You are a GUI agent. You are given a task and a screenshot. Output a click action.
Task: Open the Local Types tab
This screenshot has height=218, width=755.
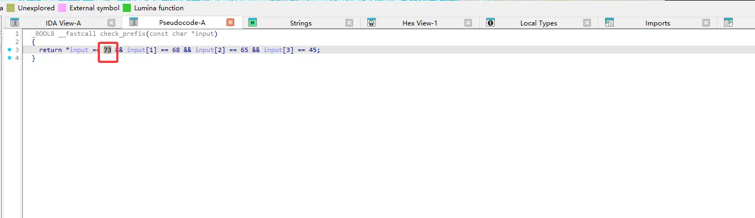538,23
